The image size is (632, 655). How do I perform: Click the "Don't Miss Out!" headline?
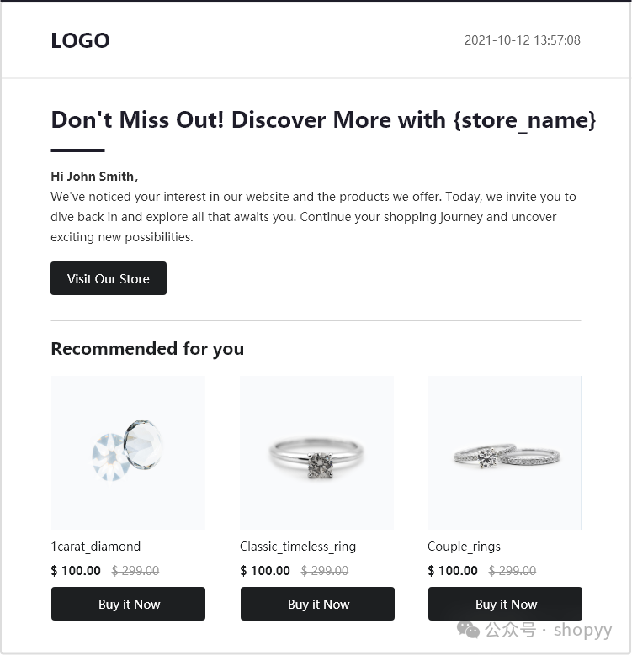(323, 119)
